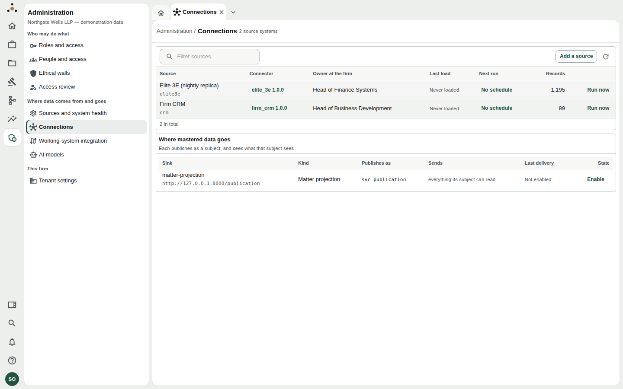This screenshot has height=389, width=623.
Task: Select the Elite 3E (nightly replica) source name
Action: pyautogui.click(x=189, y=86)
